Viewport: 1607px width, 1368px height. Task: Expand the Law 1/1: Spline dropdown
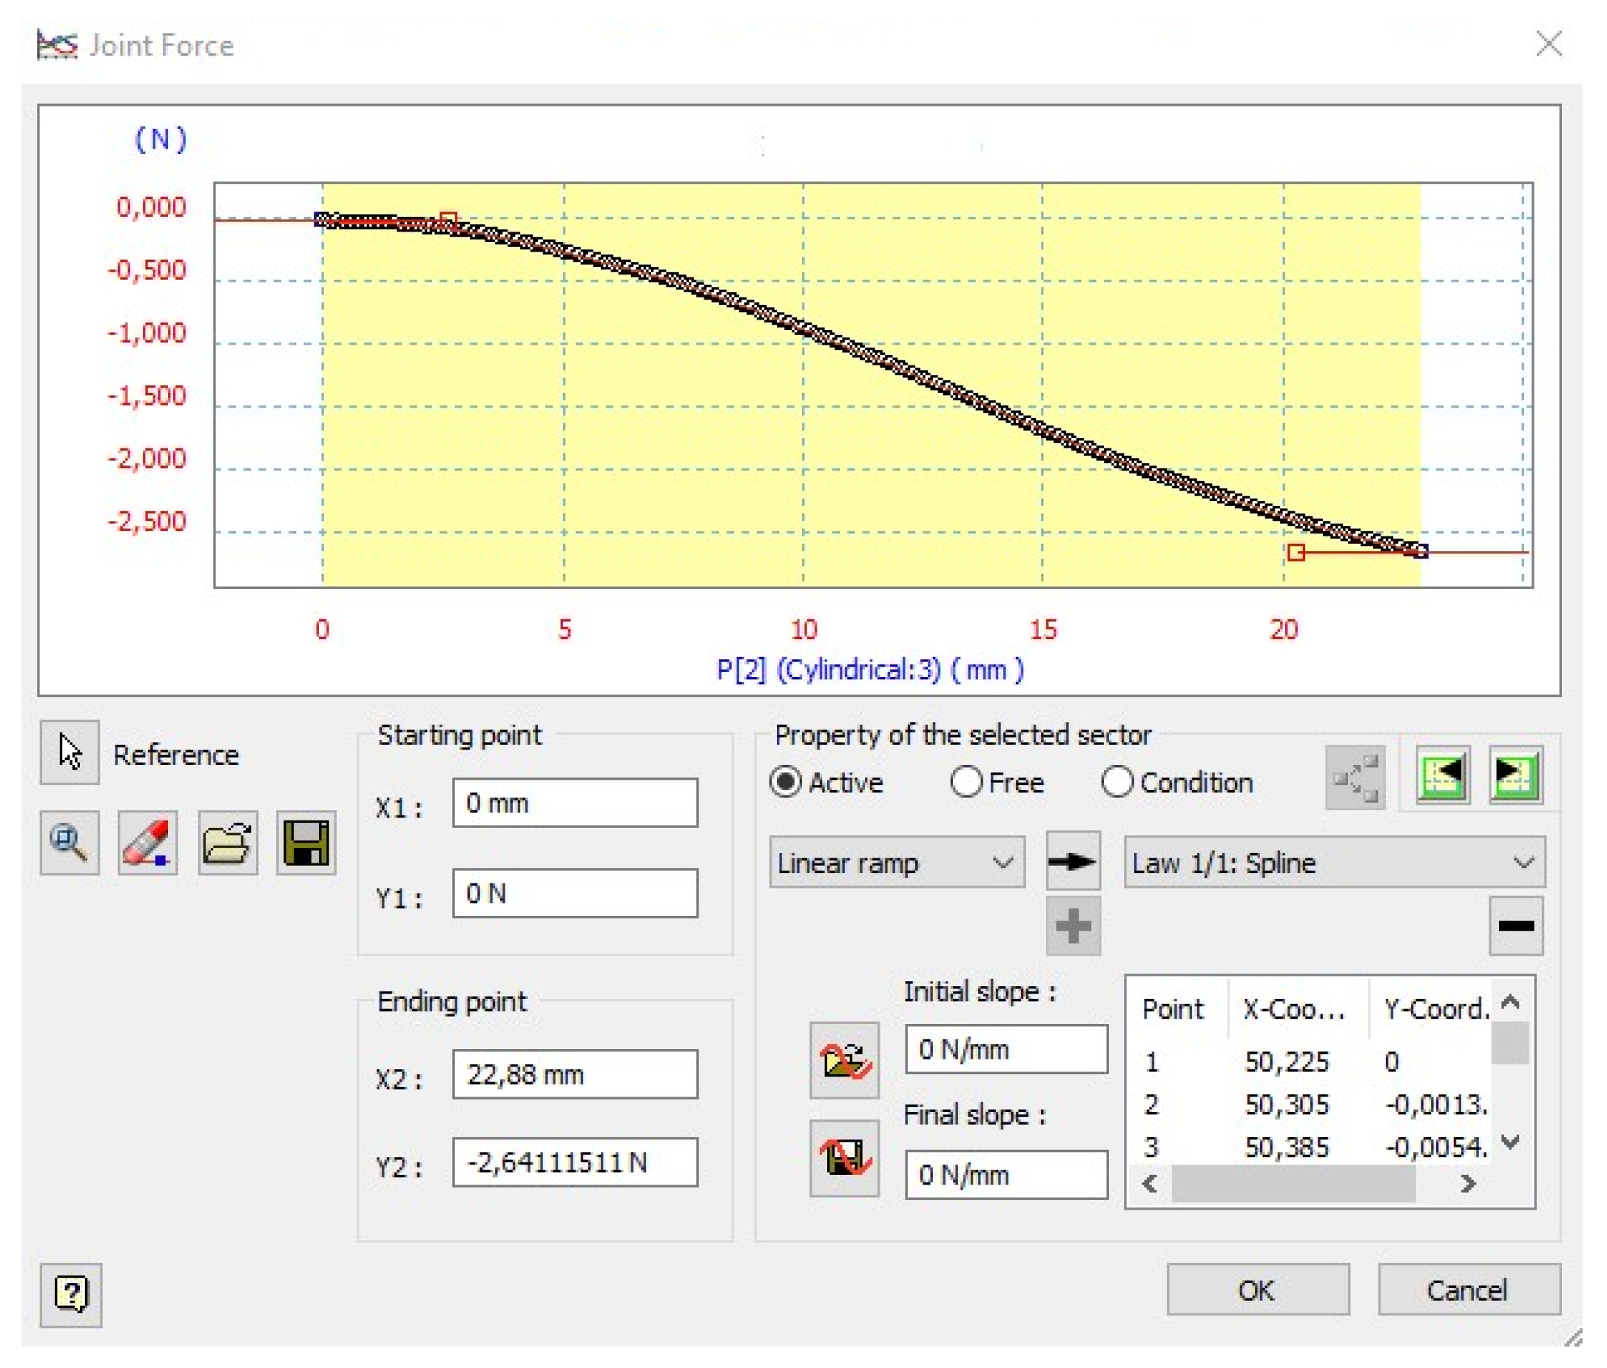(1334, 863)
